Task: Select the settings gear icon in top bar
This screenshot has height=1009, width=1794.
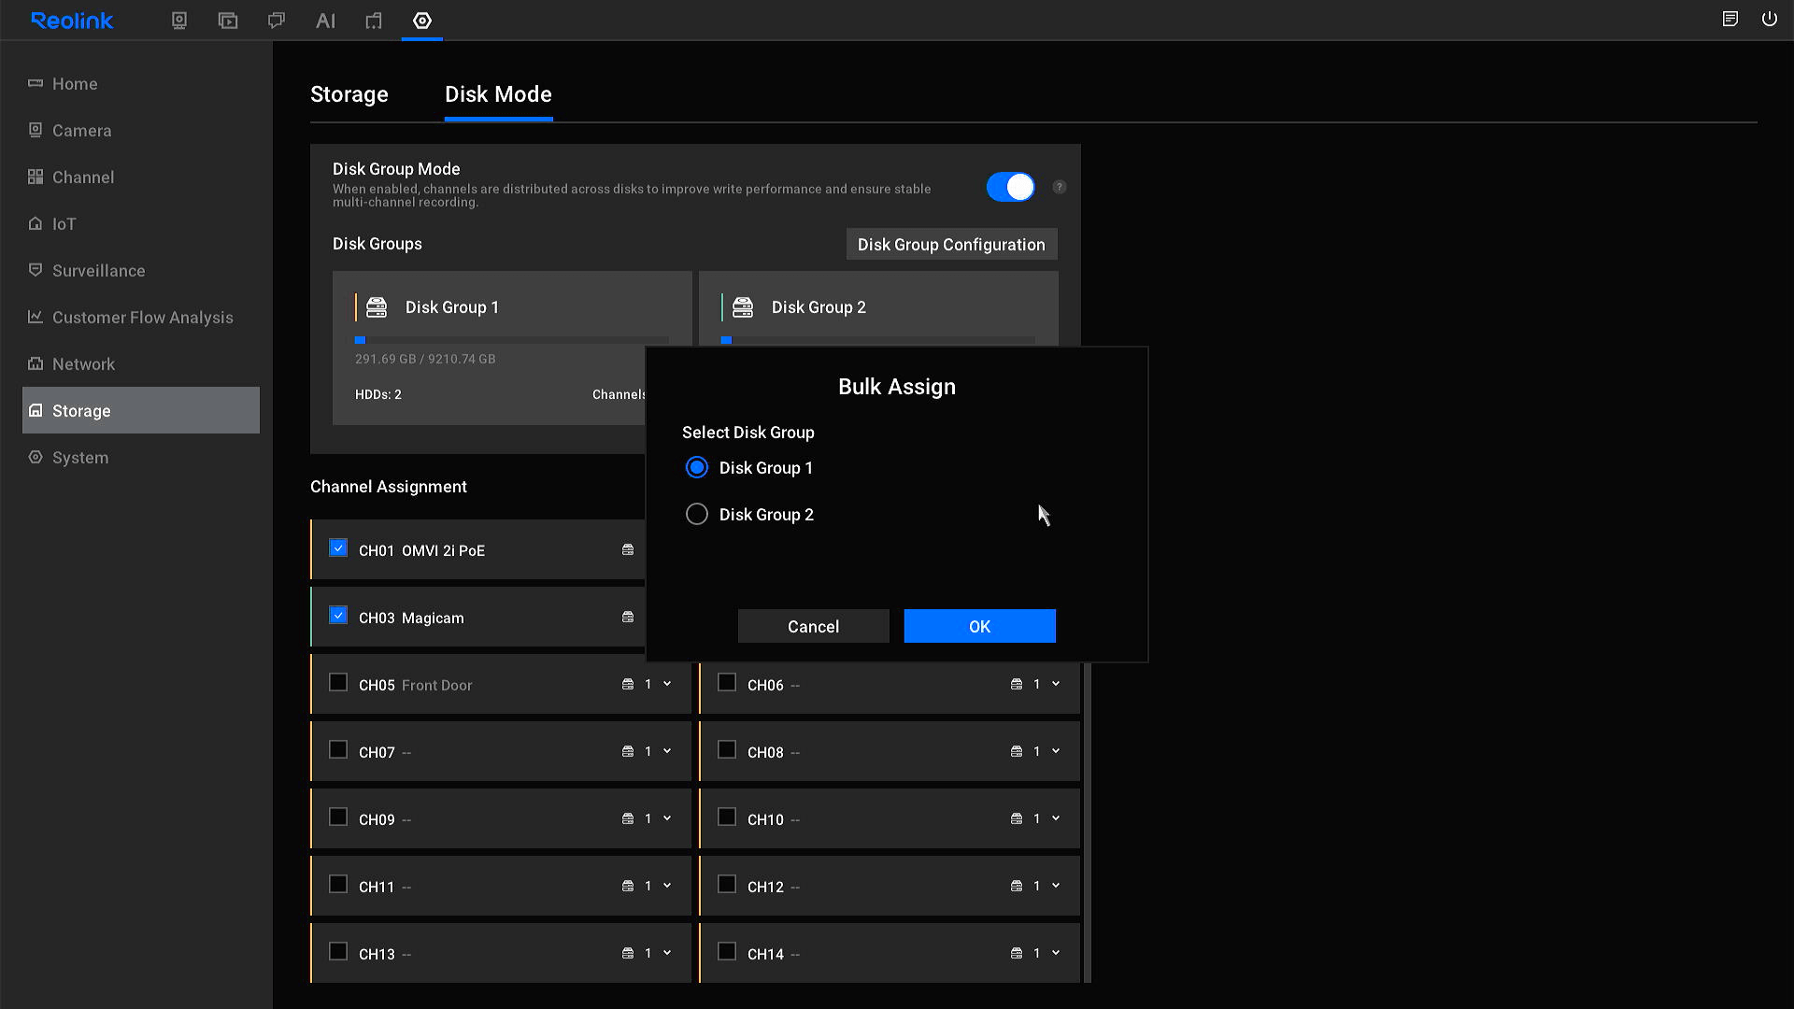Action: click(x=422, y=21)
